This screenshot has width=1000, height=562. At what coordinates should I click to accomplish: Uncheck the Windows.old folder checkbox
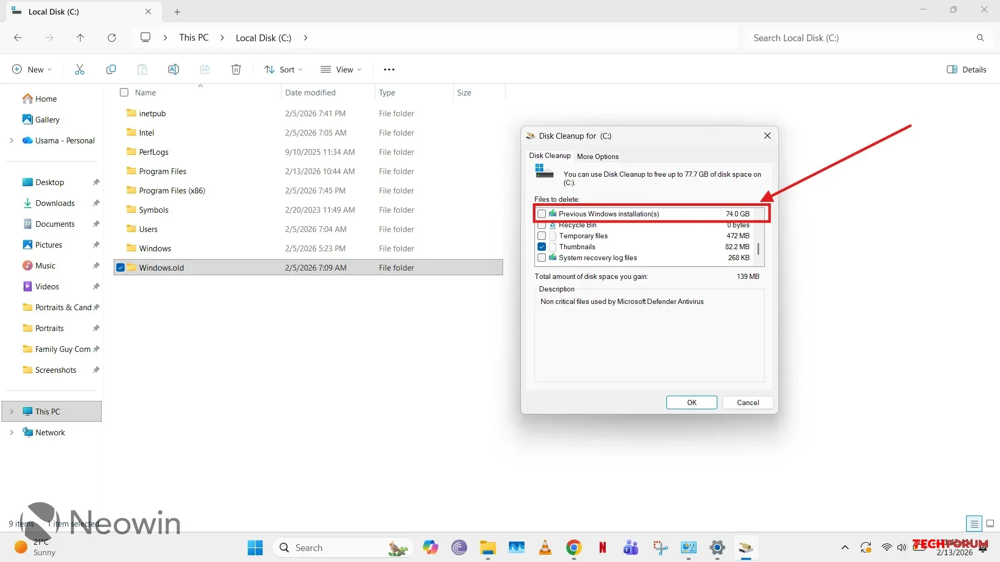coord(120,267)
